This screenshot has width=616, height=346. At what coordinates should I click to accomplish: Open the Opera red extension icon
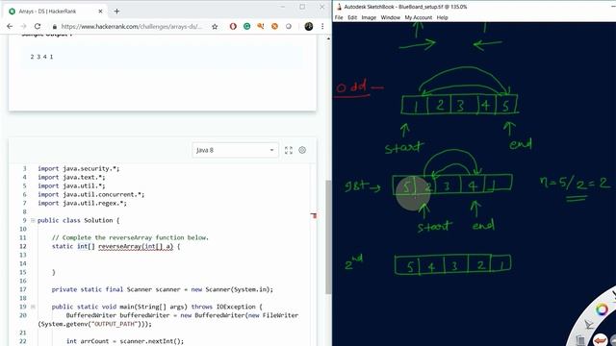pos(233,26)
